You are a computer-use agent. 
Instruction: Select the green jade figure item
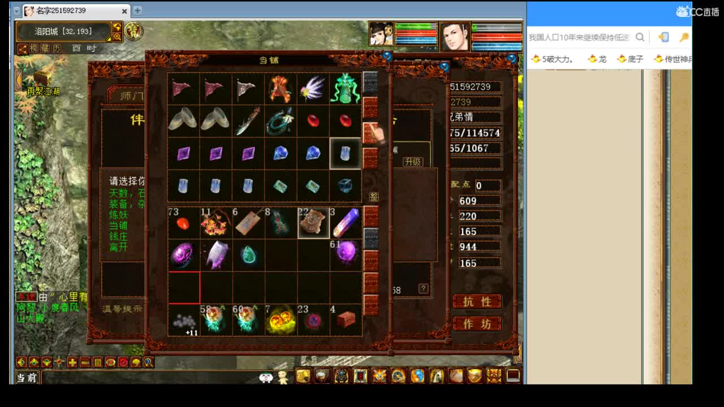345,89
